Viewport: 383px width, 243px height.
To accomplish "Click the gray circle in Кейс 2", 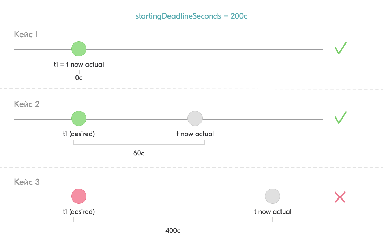I will pyautogui.click(x=195, y=118).
